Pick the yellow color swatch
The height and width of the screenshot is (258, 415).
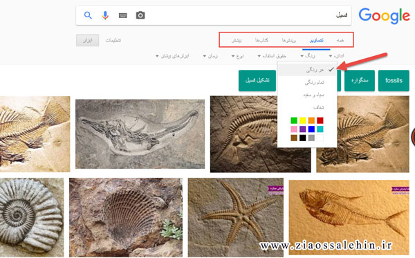302,120
